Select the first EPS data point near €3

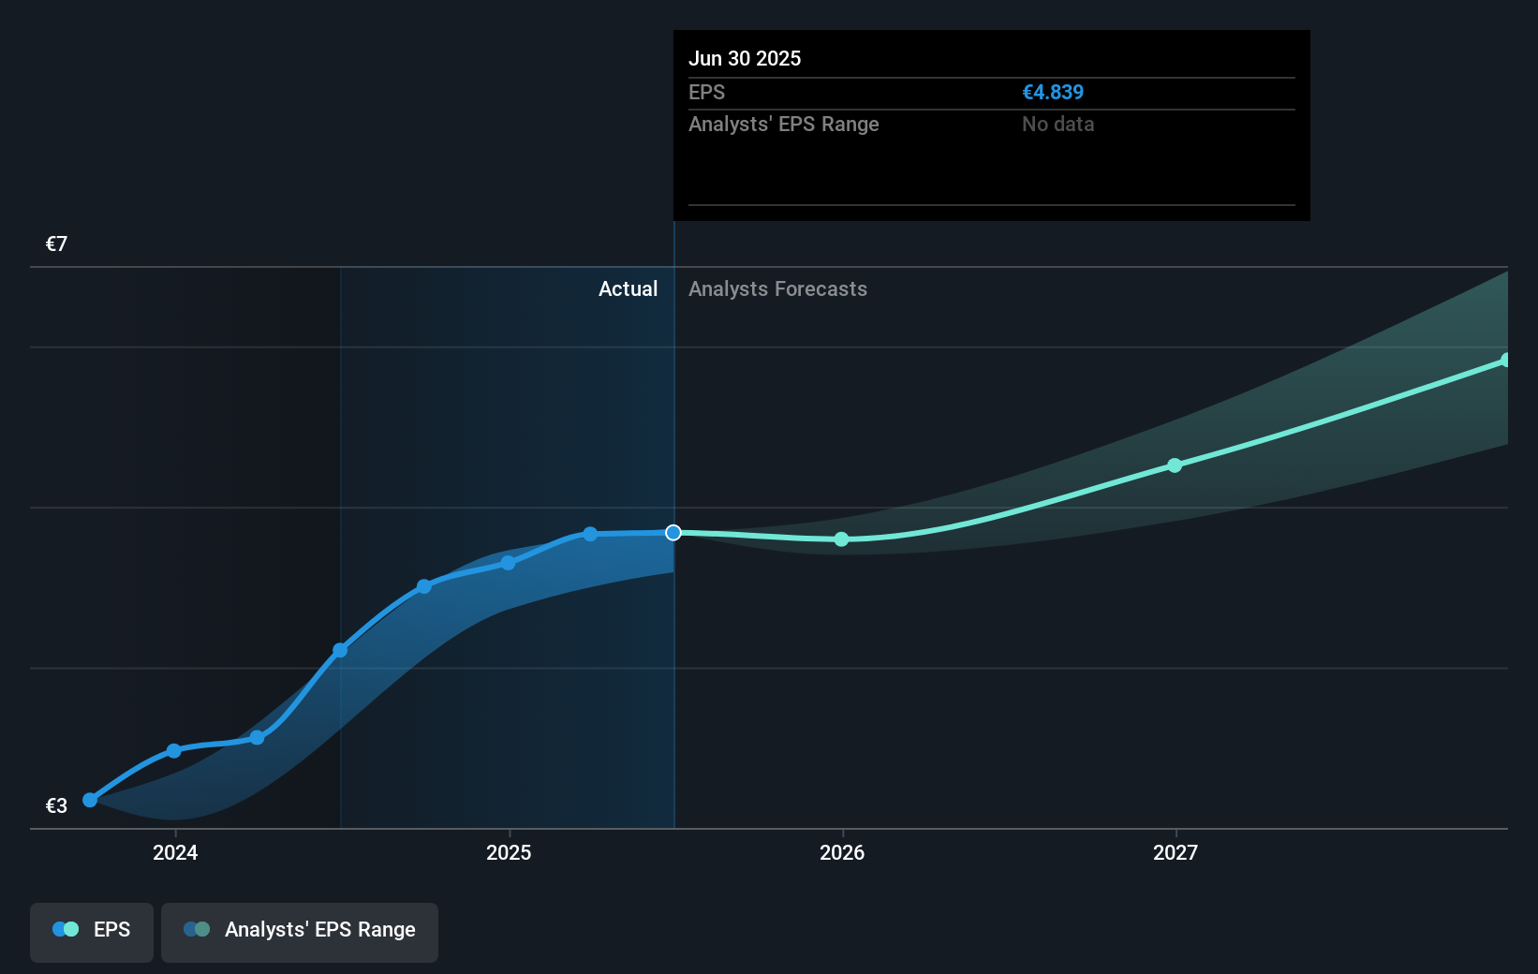(x=89, y=801)
